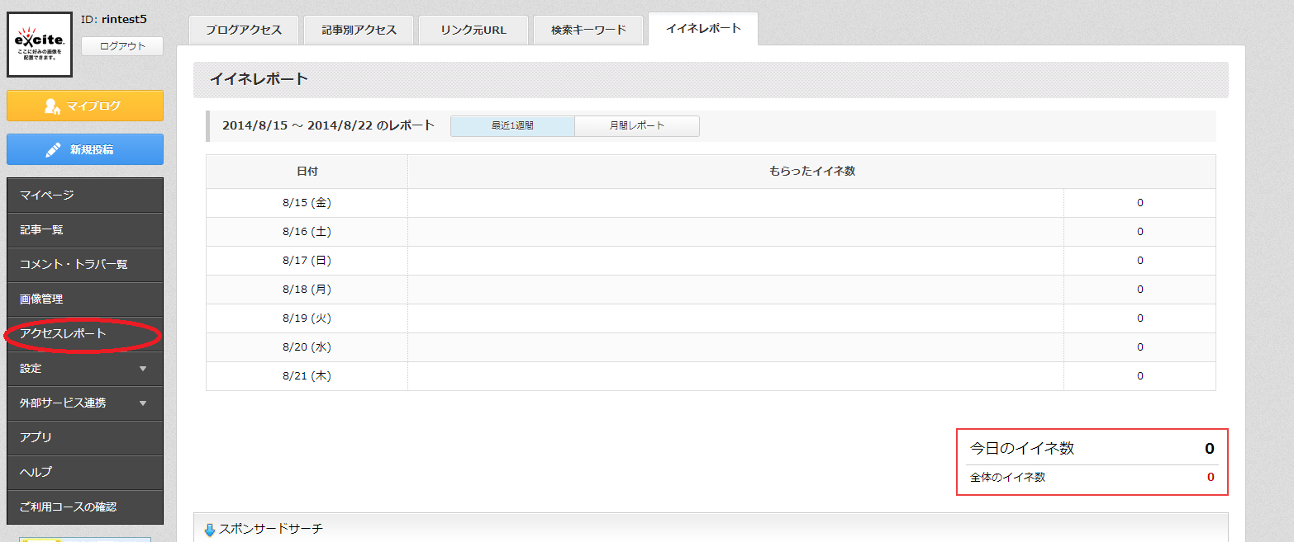Click the 8/15 (金) date cell
Viewport: 1294px width, 542px height.
point(307,203)
